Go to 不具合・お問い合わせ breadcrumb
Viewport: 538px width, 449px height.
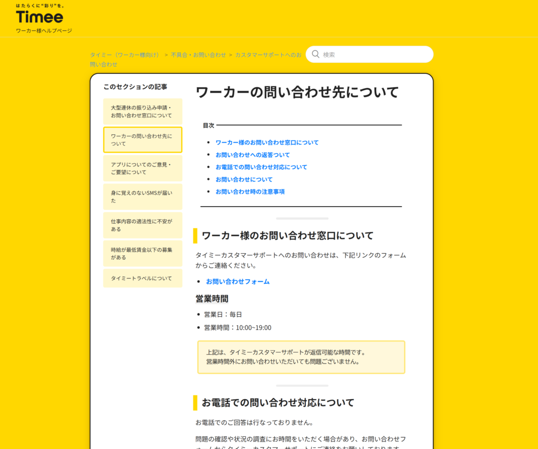pos(198,55)
